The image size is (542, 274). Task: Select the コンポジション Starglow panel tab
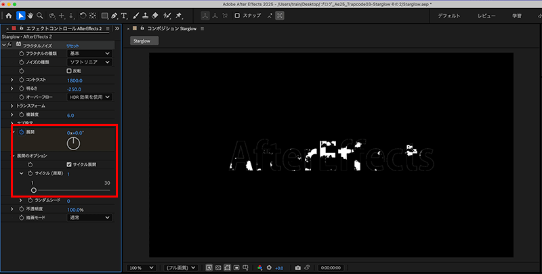coord(172,28)
